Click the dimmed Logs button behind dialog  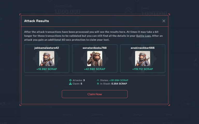(x=187, y=104)
